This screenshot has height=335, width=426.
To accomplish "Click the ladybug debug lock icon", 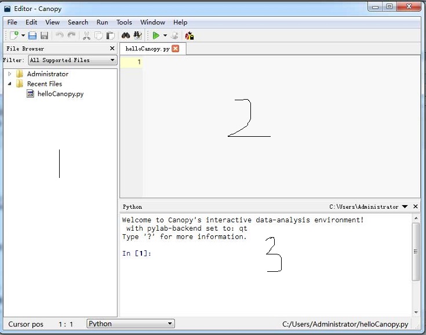I will 190,35.
